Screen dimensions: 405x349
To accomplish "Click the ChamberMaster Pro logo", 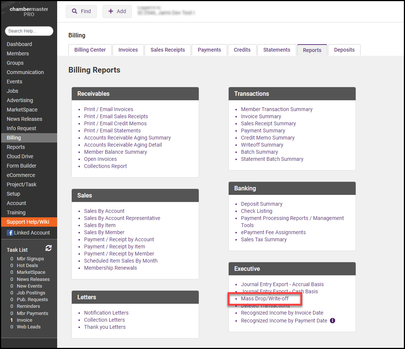I will 29,12.
